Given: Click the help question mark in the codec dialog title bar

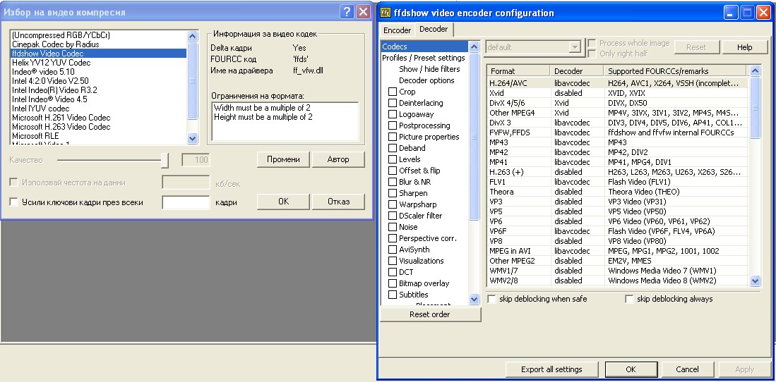Looking at the screenshot, I should coord(348,12).
